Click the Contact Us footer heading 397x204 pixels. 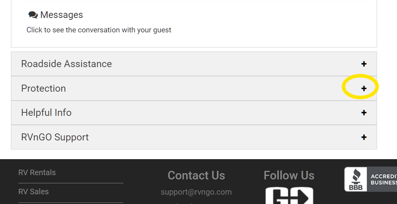(196, 176)
